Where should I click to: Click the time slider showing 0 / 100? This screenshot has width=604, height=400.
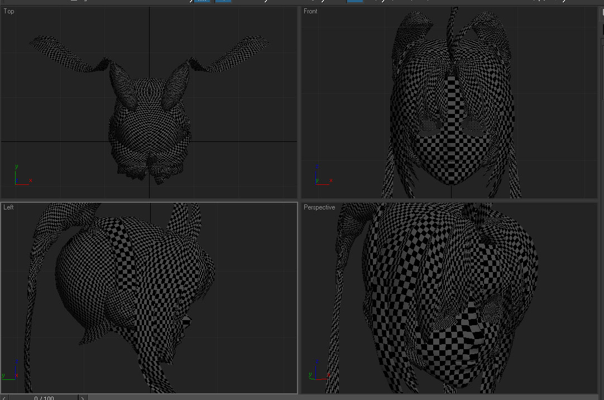point(44,397)
